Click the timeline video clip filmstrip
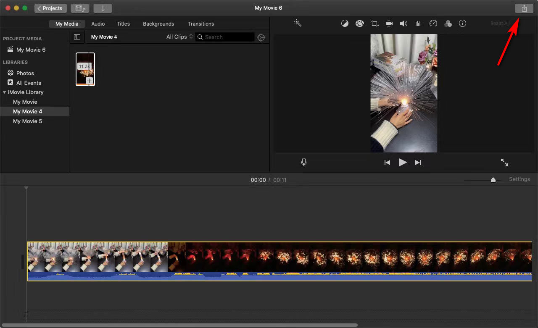 pos(280,257)
